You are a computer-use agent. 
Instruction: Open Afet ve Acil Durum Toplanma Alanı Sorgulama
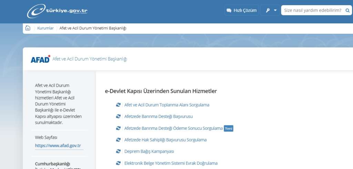click(167, 105)
